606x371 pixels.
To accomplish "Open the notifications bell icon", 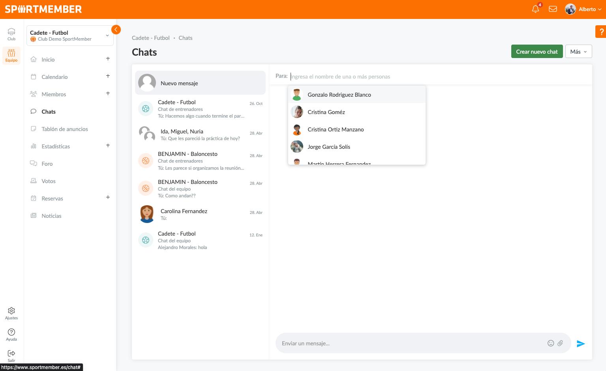I will [535, 9].
